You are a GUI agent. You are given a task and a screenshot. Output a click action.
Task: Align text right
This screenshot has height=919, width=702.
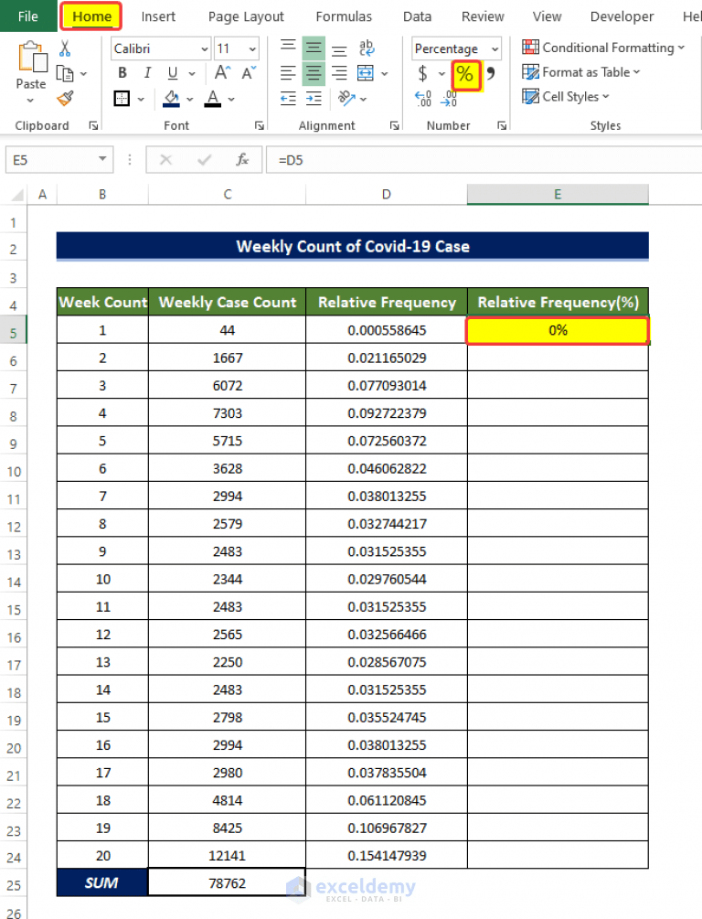coord(339,72)
